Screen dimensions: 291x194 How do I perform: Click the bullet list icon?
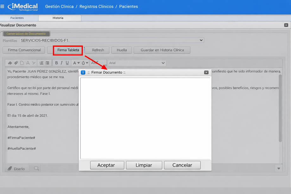pyautogui.click(x=47, y=63)
